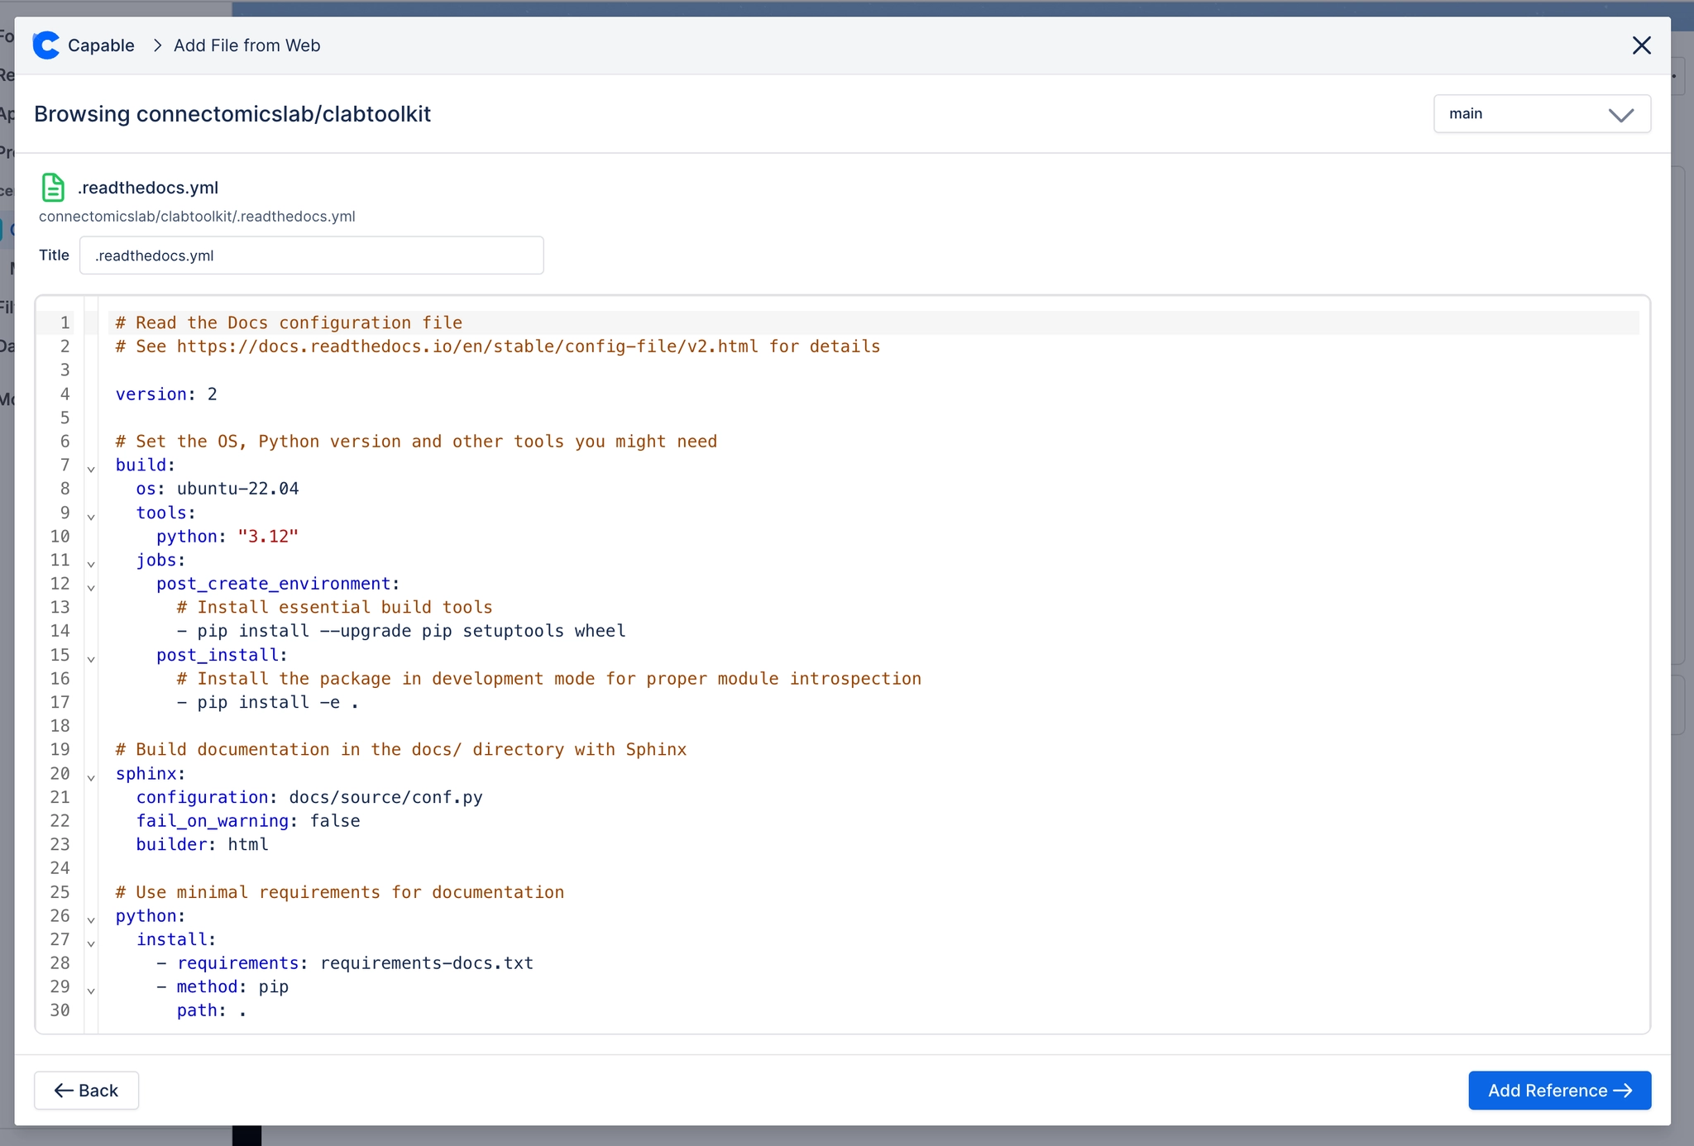Click the file path connectomicslab/clabtoolkit/.readthedocs.yml
This screenshot has width=1694, height=1146.
197,217
